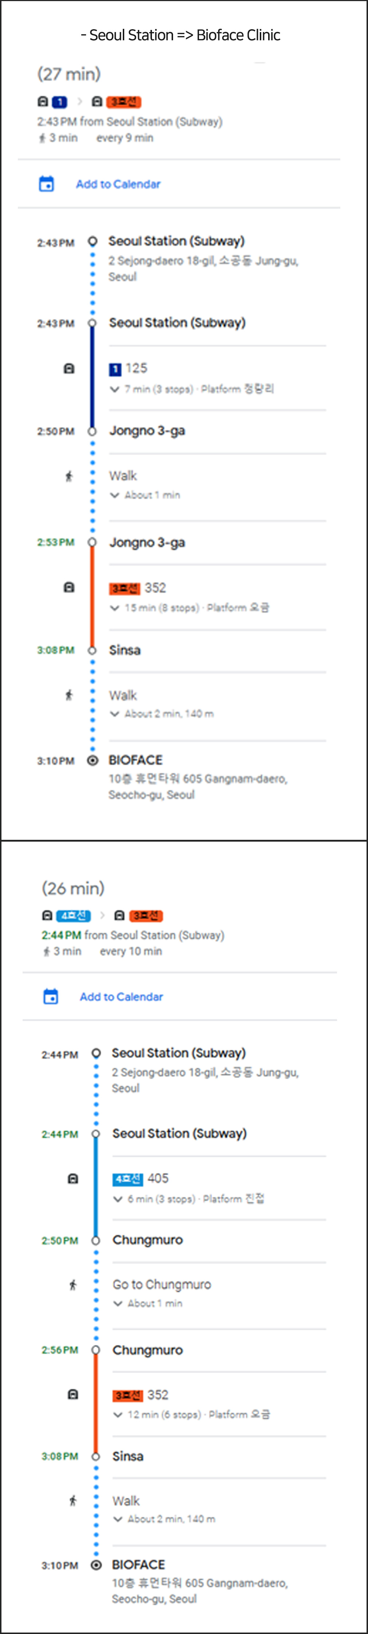The height and width of the screenshot is (1634, 368).
Task: Click the walking icon beside the first route's 140 m walk
Action: tap(69, 695)
